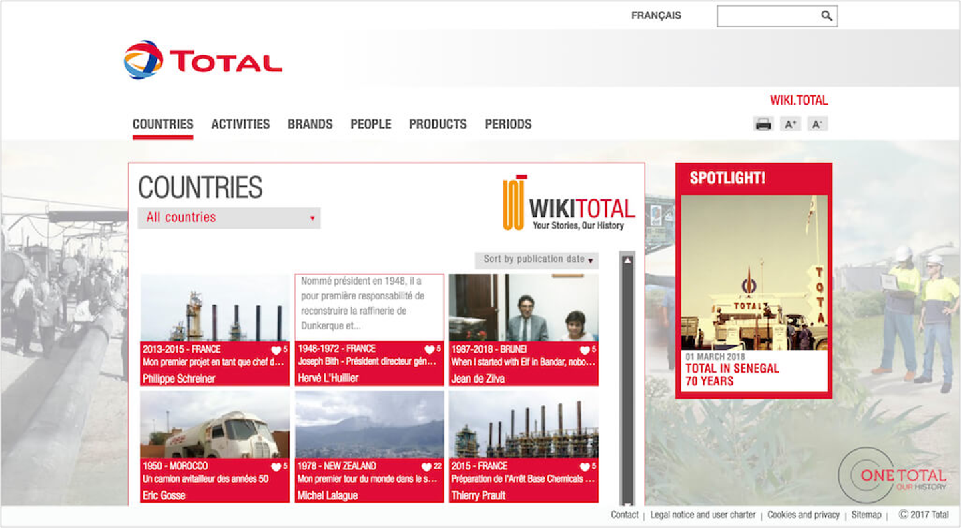Open the 1950 Morocco truck thumbnail
The image size is (961, 528).
click(x=215, y=425)
